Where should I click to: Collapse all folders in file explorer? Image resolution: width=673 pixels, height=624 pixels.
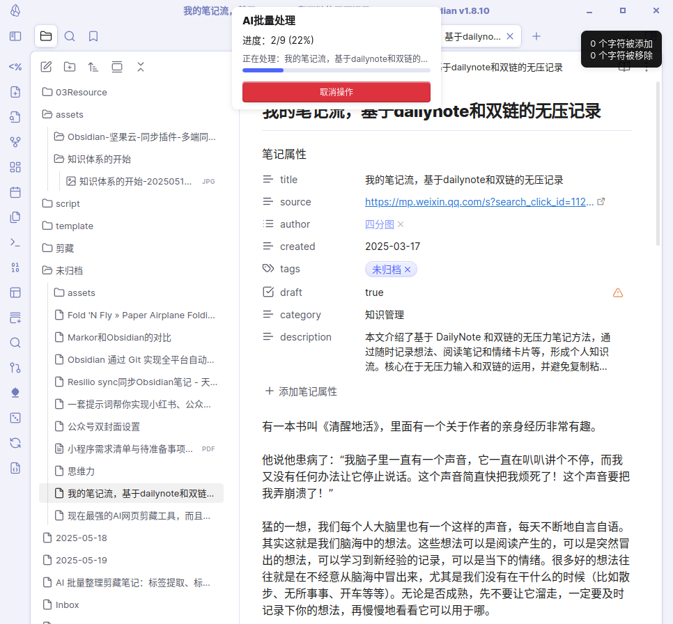[141, 67]
